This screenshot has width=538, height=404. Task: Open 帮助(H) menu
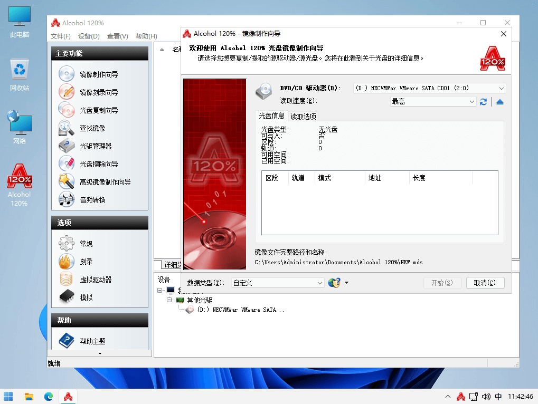click(x=146, y=36)
